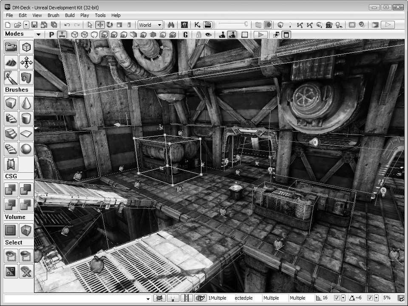Screen dimensions: 408x306
Task: Open the File menu
Action: [9, 15]
